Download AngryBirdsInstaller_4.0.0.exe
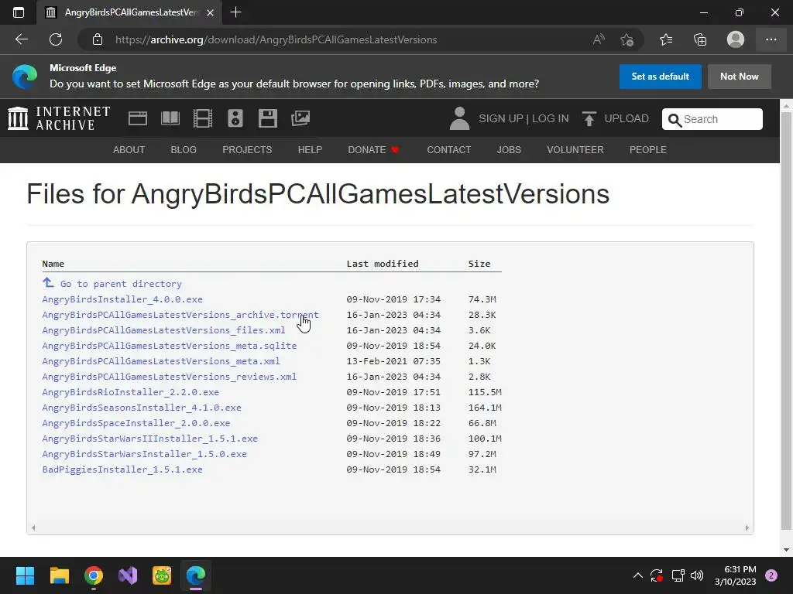Image resolution: width=793 pixels, height=594 pixels. pyautogui.click(x=122, y=299)
